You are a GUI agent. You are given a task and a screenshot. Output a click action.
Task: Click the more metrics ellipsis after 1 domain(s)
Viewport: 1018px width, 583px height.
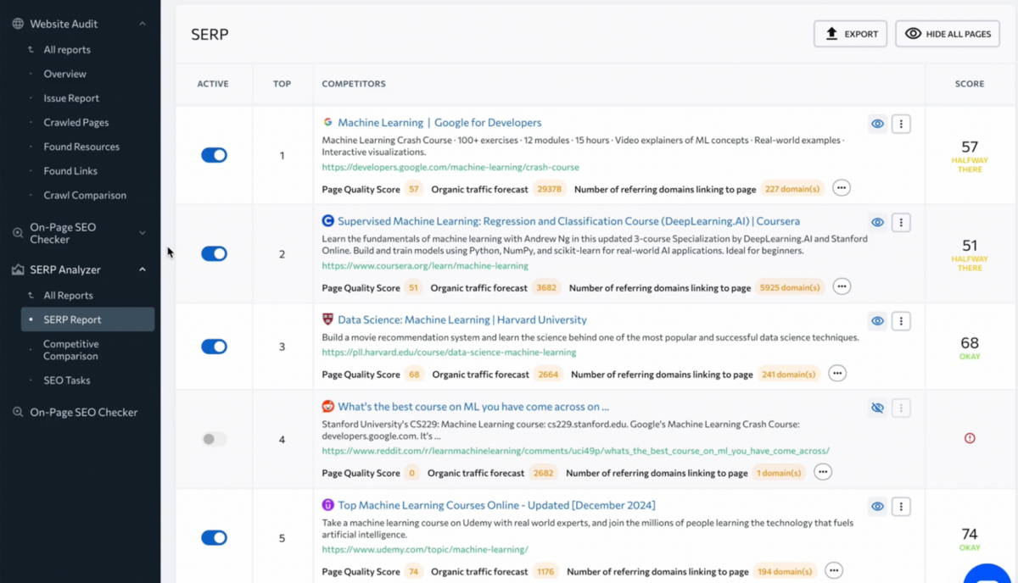point(822,472)
